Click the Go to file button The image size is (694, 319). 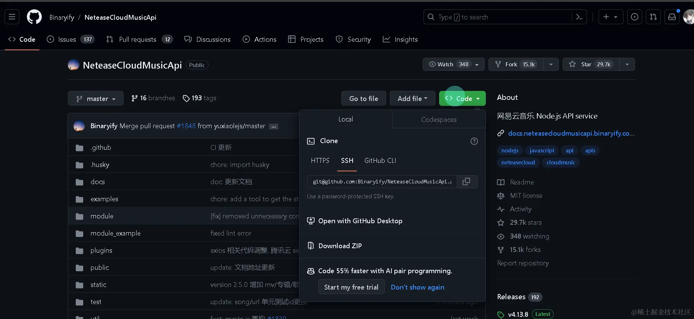point(364,98)
